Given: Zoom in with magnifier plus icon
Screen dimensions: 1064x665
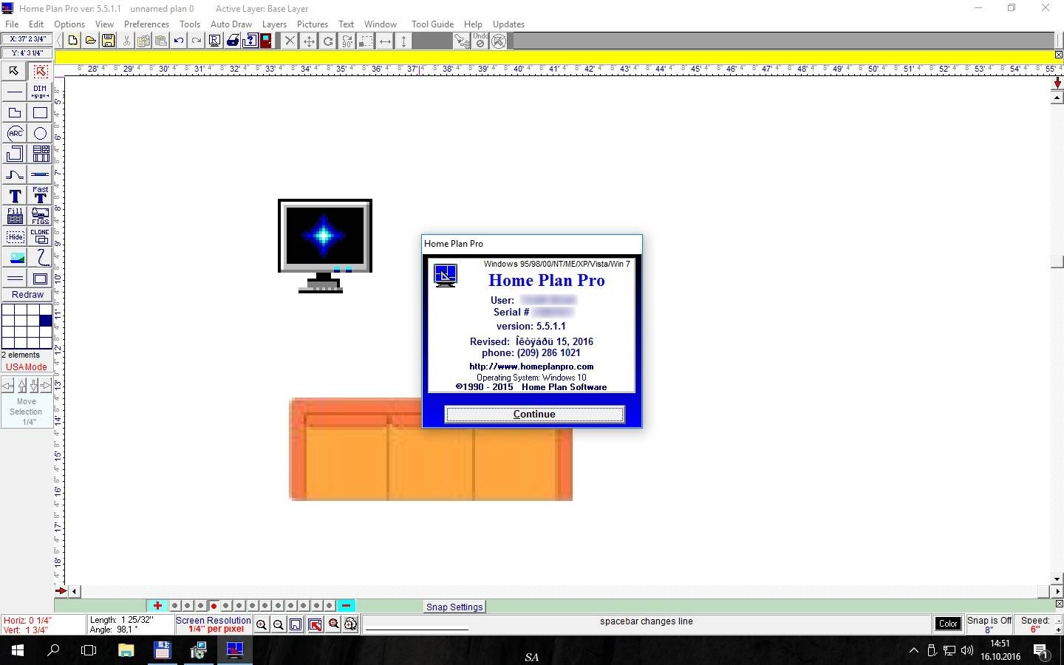Looking at the screenshot, I should [262, 624].
